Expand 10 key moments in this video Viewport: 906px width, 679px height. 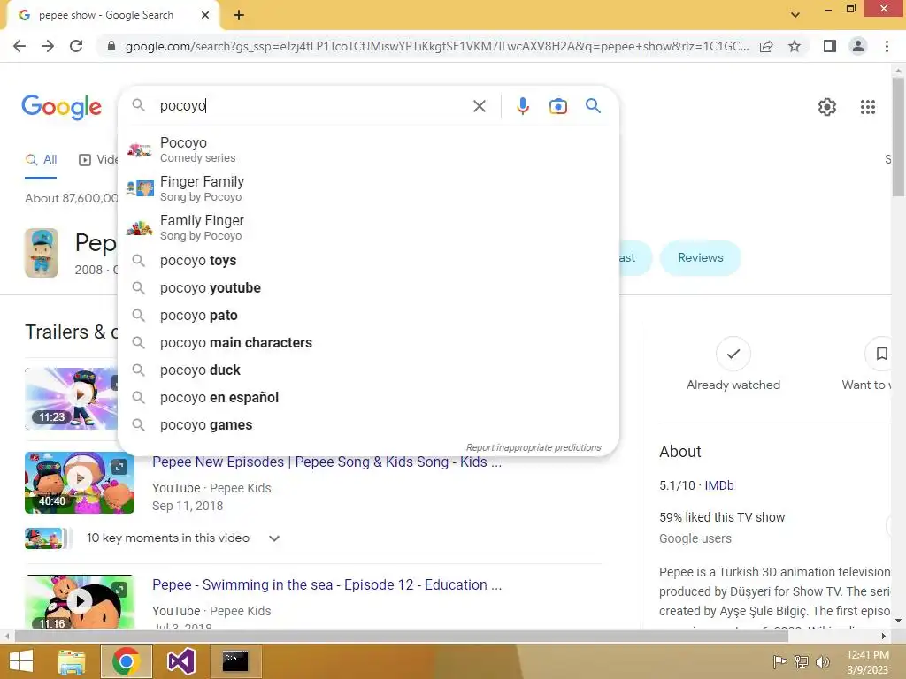[274, 538]
